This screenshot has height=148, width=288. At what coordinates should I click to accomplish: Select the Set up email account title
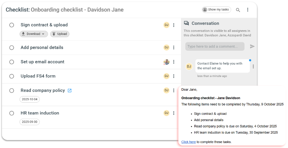(x=42, y=62)
